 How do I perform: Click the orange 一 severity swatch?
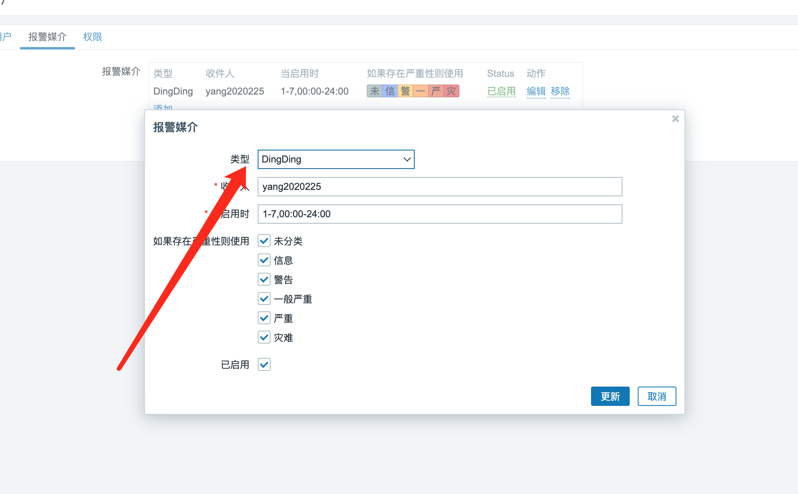pyautogui.click(x=421, y=91)
